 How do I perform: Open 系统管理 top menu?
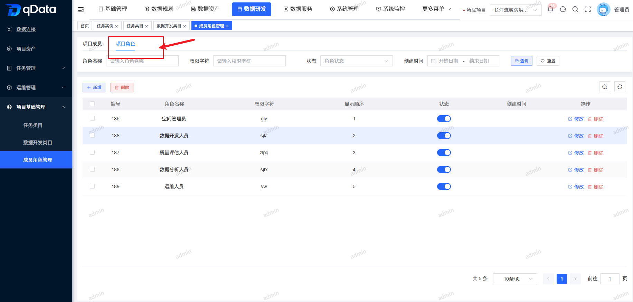(344, 9)
